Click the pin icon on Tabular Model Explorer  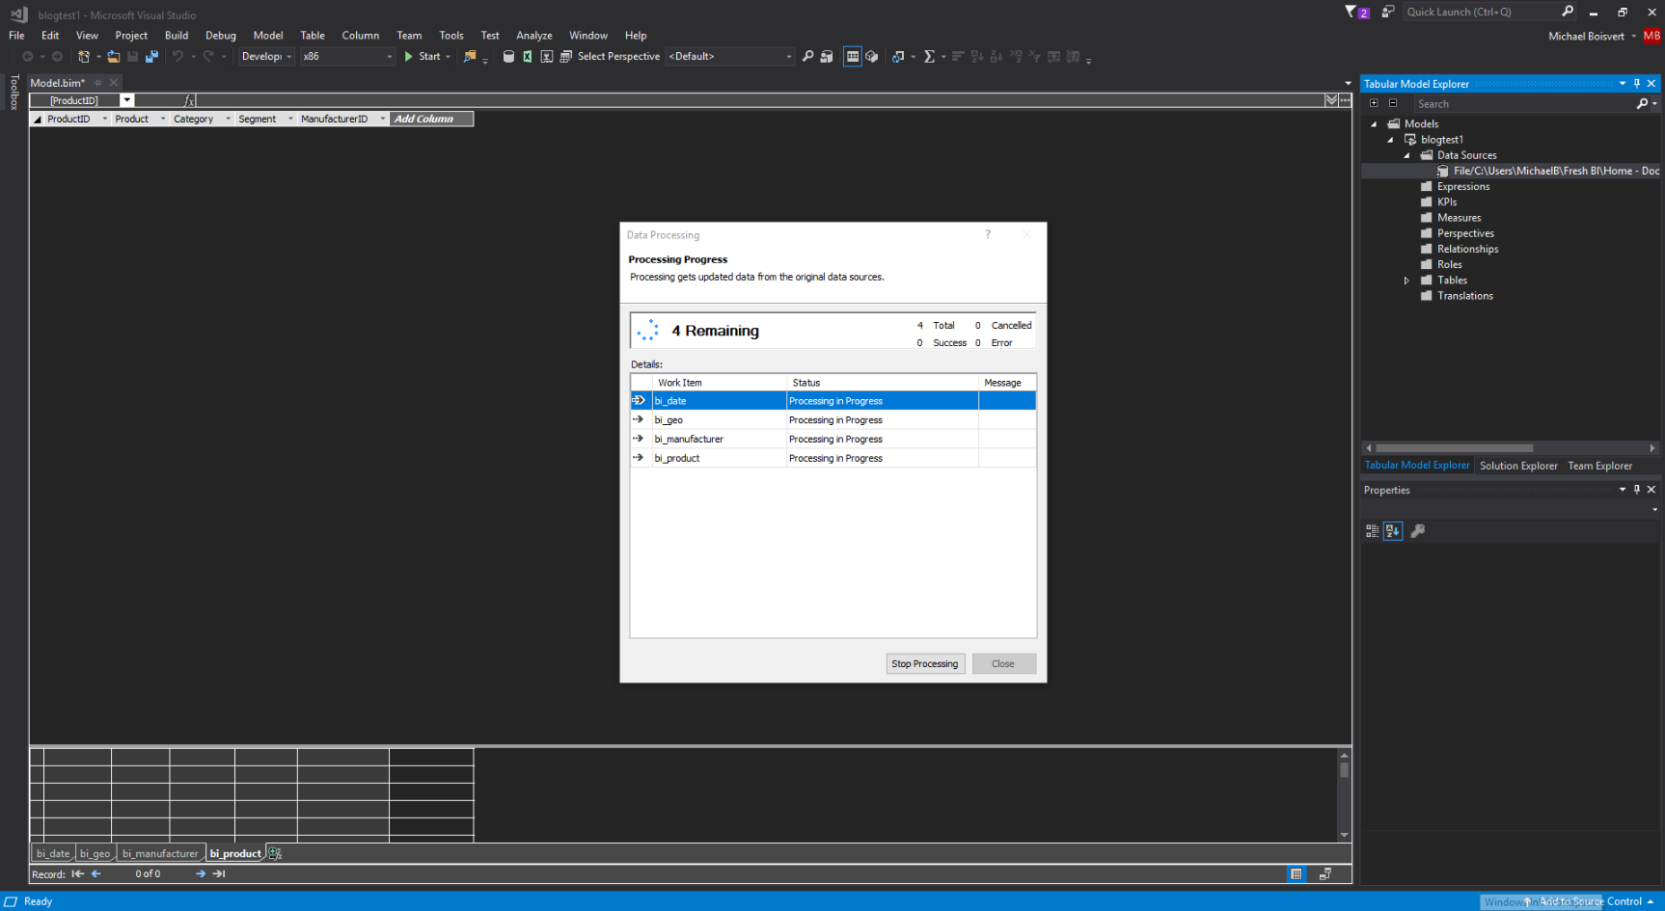[1637, 84]
